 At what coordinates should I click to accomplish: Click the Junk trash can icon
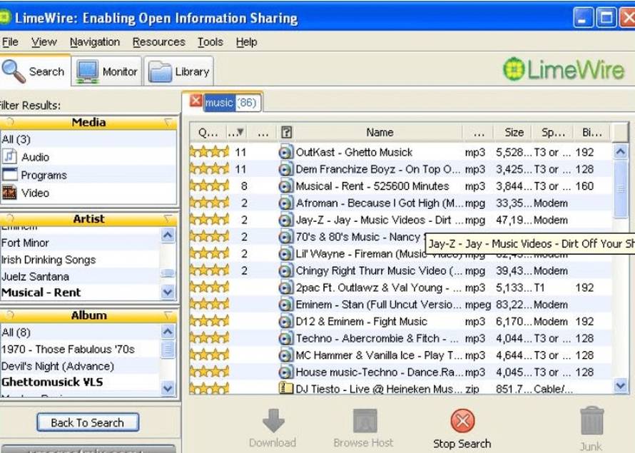click(x=591, y=421)
